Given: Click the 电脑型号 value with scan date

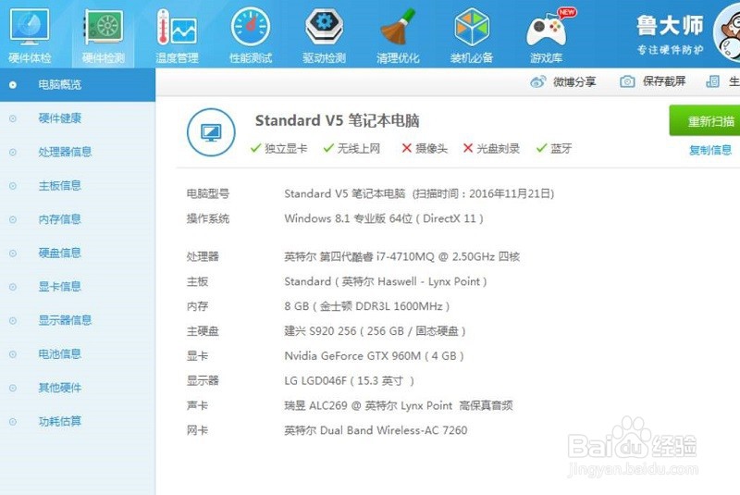Looking at the screenshot, I should [x=419, y=193].
